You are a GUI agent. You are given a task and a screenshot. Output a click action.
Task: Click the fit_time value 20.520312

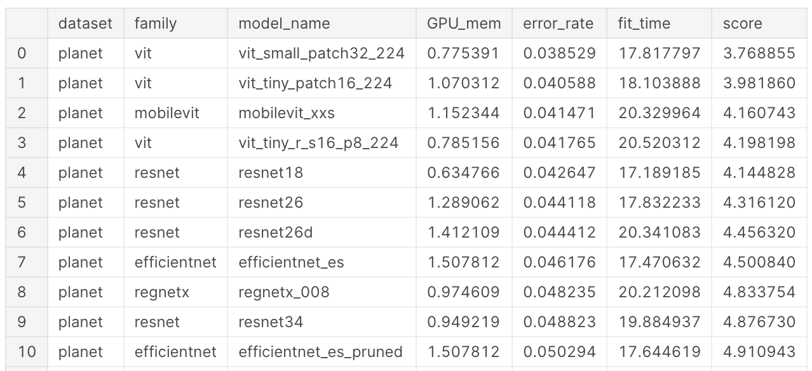(x=660, y=143)
